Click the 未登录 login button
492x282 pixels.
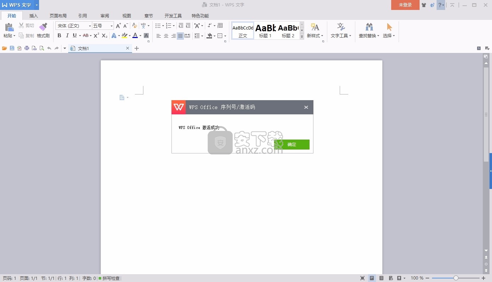point(405,5)
